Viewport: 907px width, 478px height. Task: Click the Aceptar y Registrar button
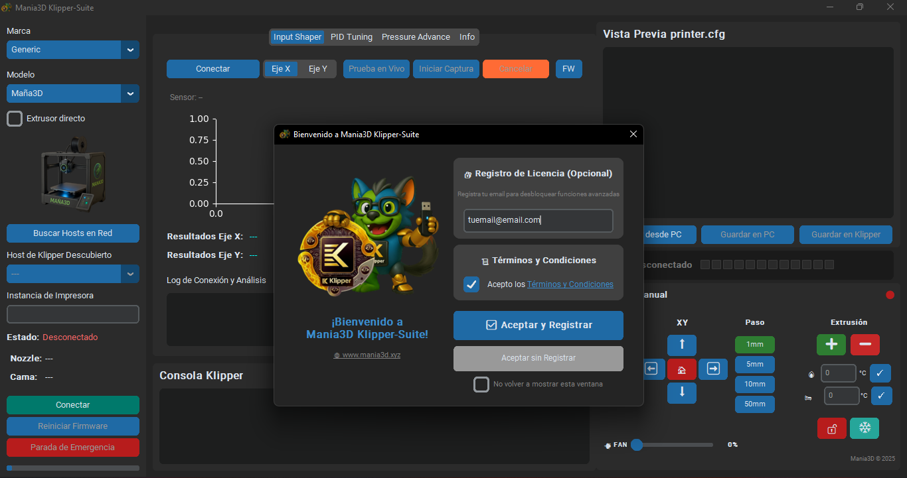(538, 326)
